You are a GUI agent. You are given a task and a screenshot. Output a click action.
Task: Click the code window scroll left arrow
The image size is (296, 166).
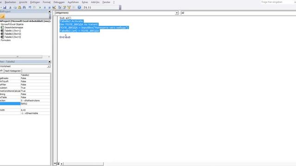pos(62,164)
